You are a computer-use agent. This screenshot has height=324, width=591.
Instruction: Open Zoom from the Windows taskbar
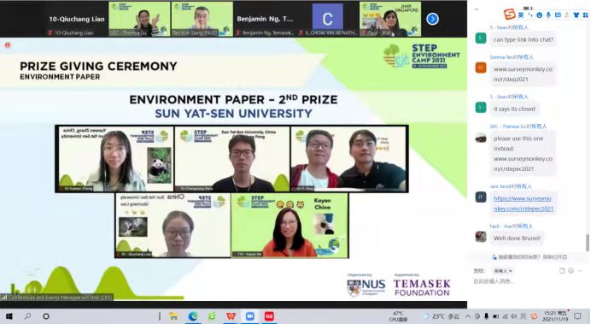[250, 316]
